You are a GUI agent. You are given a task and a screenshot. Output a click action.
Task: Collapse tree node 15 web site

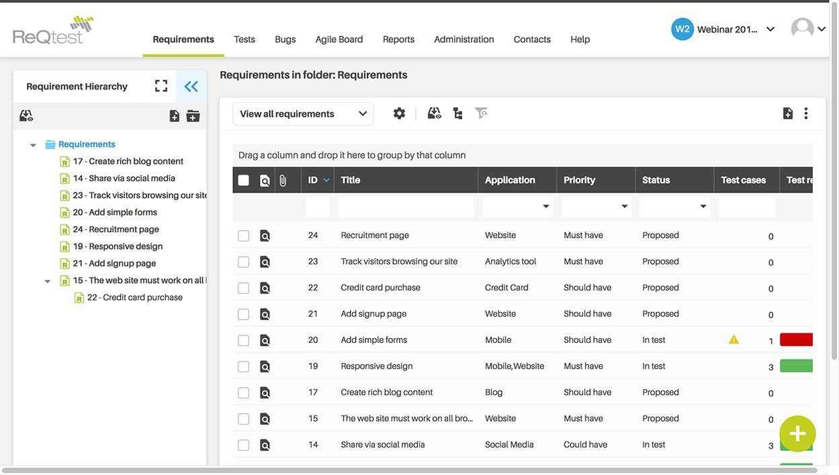48,281
